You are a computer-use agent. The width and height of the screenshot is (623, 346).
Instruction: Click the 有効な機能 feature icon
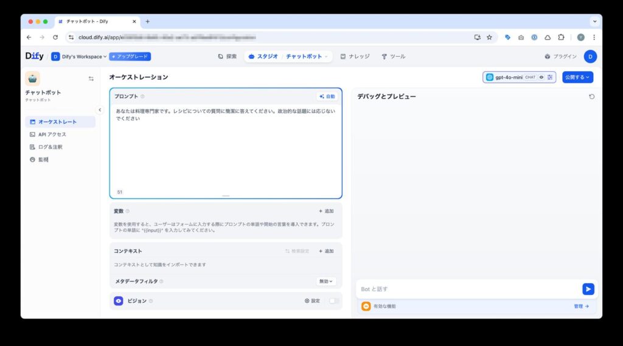point(366,306)
